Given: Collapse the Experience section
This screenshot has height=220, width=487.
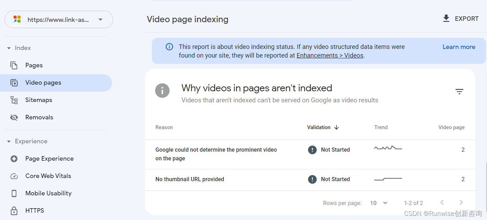Looking at the screenshot, I should (9, 141).
